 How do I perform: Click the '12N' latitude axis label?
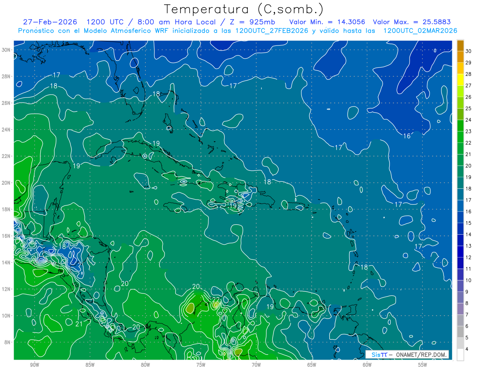coord(6,289)
